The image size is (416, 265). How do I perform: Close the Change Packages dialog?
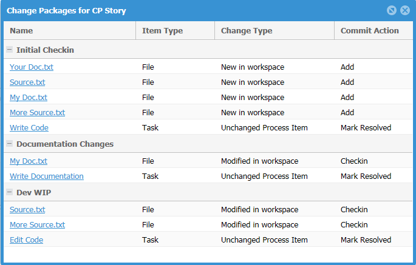coord(404,10)
